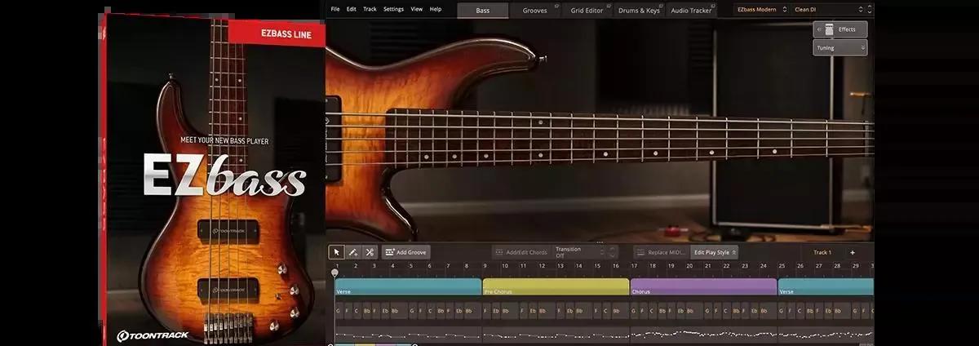Screen dimensions: 979x346
Task: Open the Settings menu
Action: 393,9
